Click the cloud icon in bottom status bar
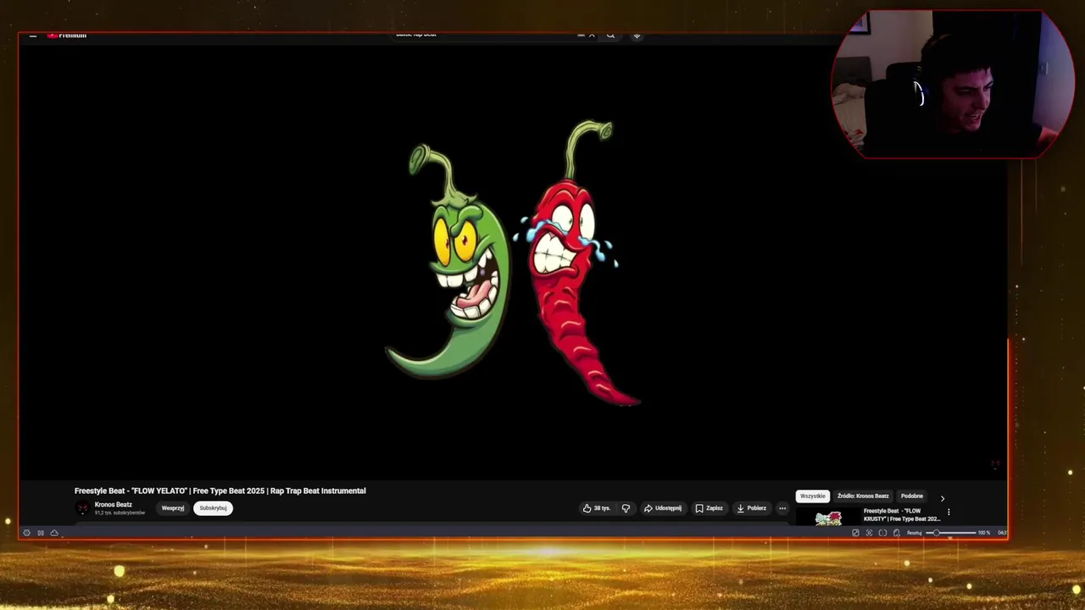This screenshot has height=610, width=1085. (54, 533)
